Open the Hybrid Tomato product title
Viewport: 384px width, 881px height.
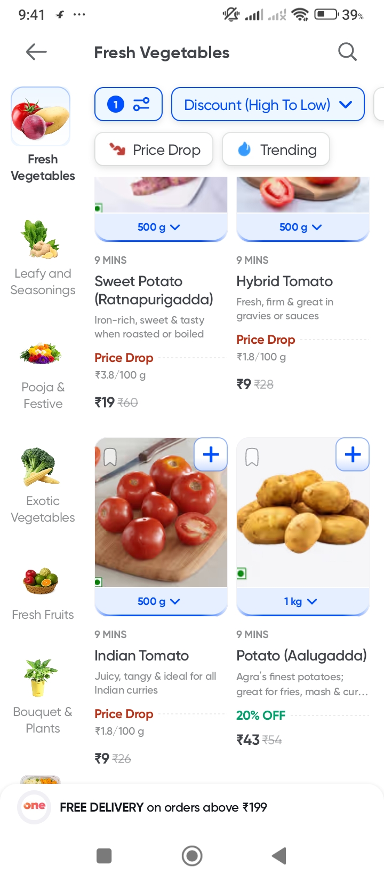coord(284,281)
